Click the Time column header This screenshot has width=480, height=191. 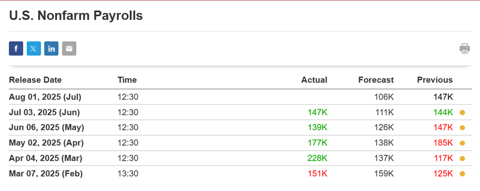(x=127, y=80)
